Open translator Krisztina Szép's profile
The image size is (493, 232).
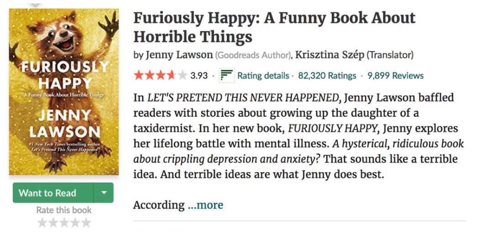click(330, 55)
